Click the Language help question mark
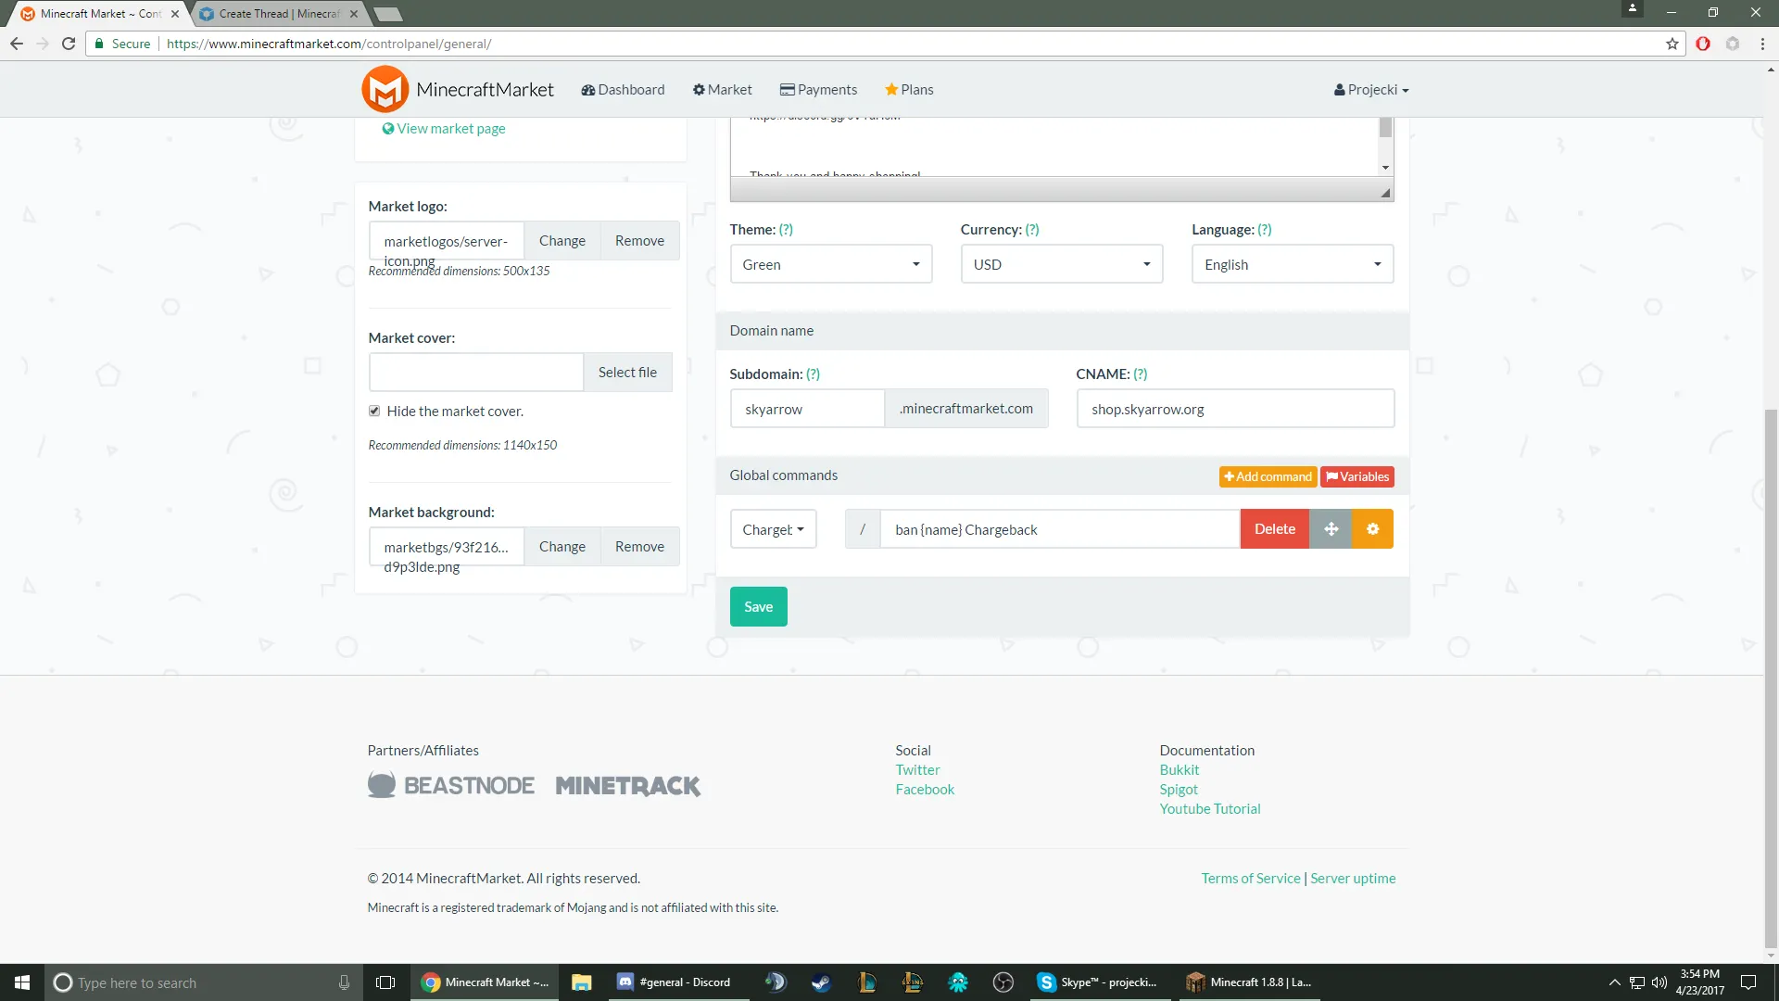 point(1265,230)
